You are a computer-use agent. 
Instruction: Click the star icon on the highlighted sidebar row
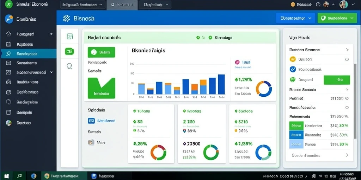click(8, 54)
